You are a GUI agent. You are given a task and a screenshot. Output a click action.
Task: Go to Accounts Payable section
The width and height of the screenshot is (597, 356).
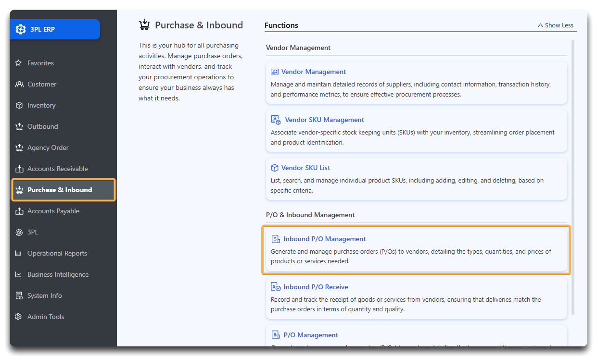coord(53,211)
